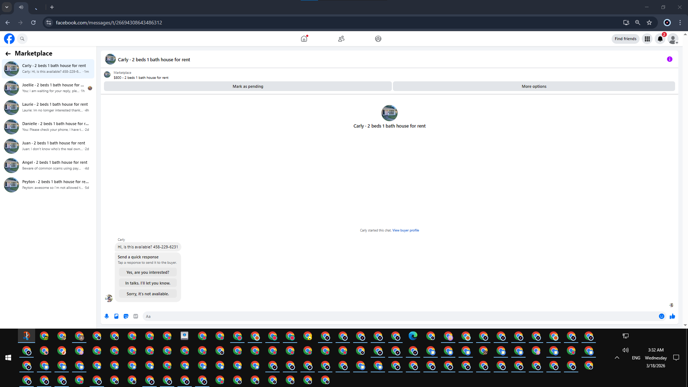Record a voice clip with the microphone
Viewport: 688px width, 387px height.
[x=106, y=316]
